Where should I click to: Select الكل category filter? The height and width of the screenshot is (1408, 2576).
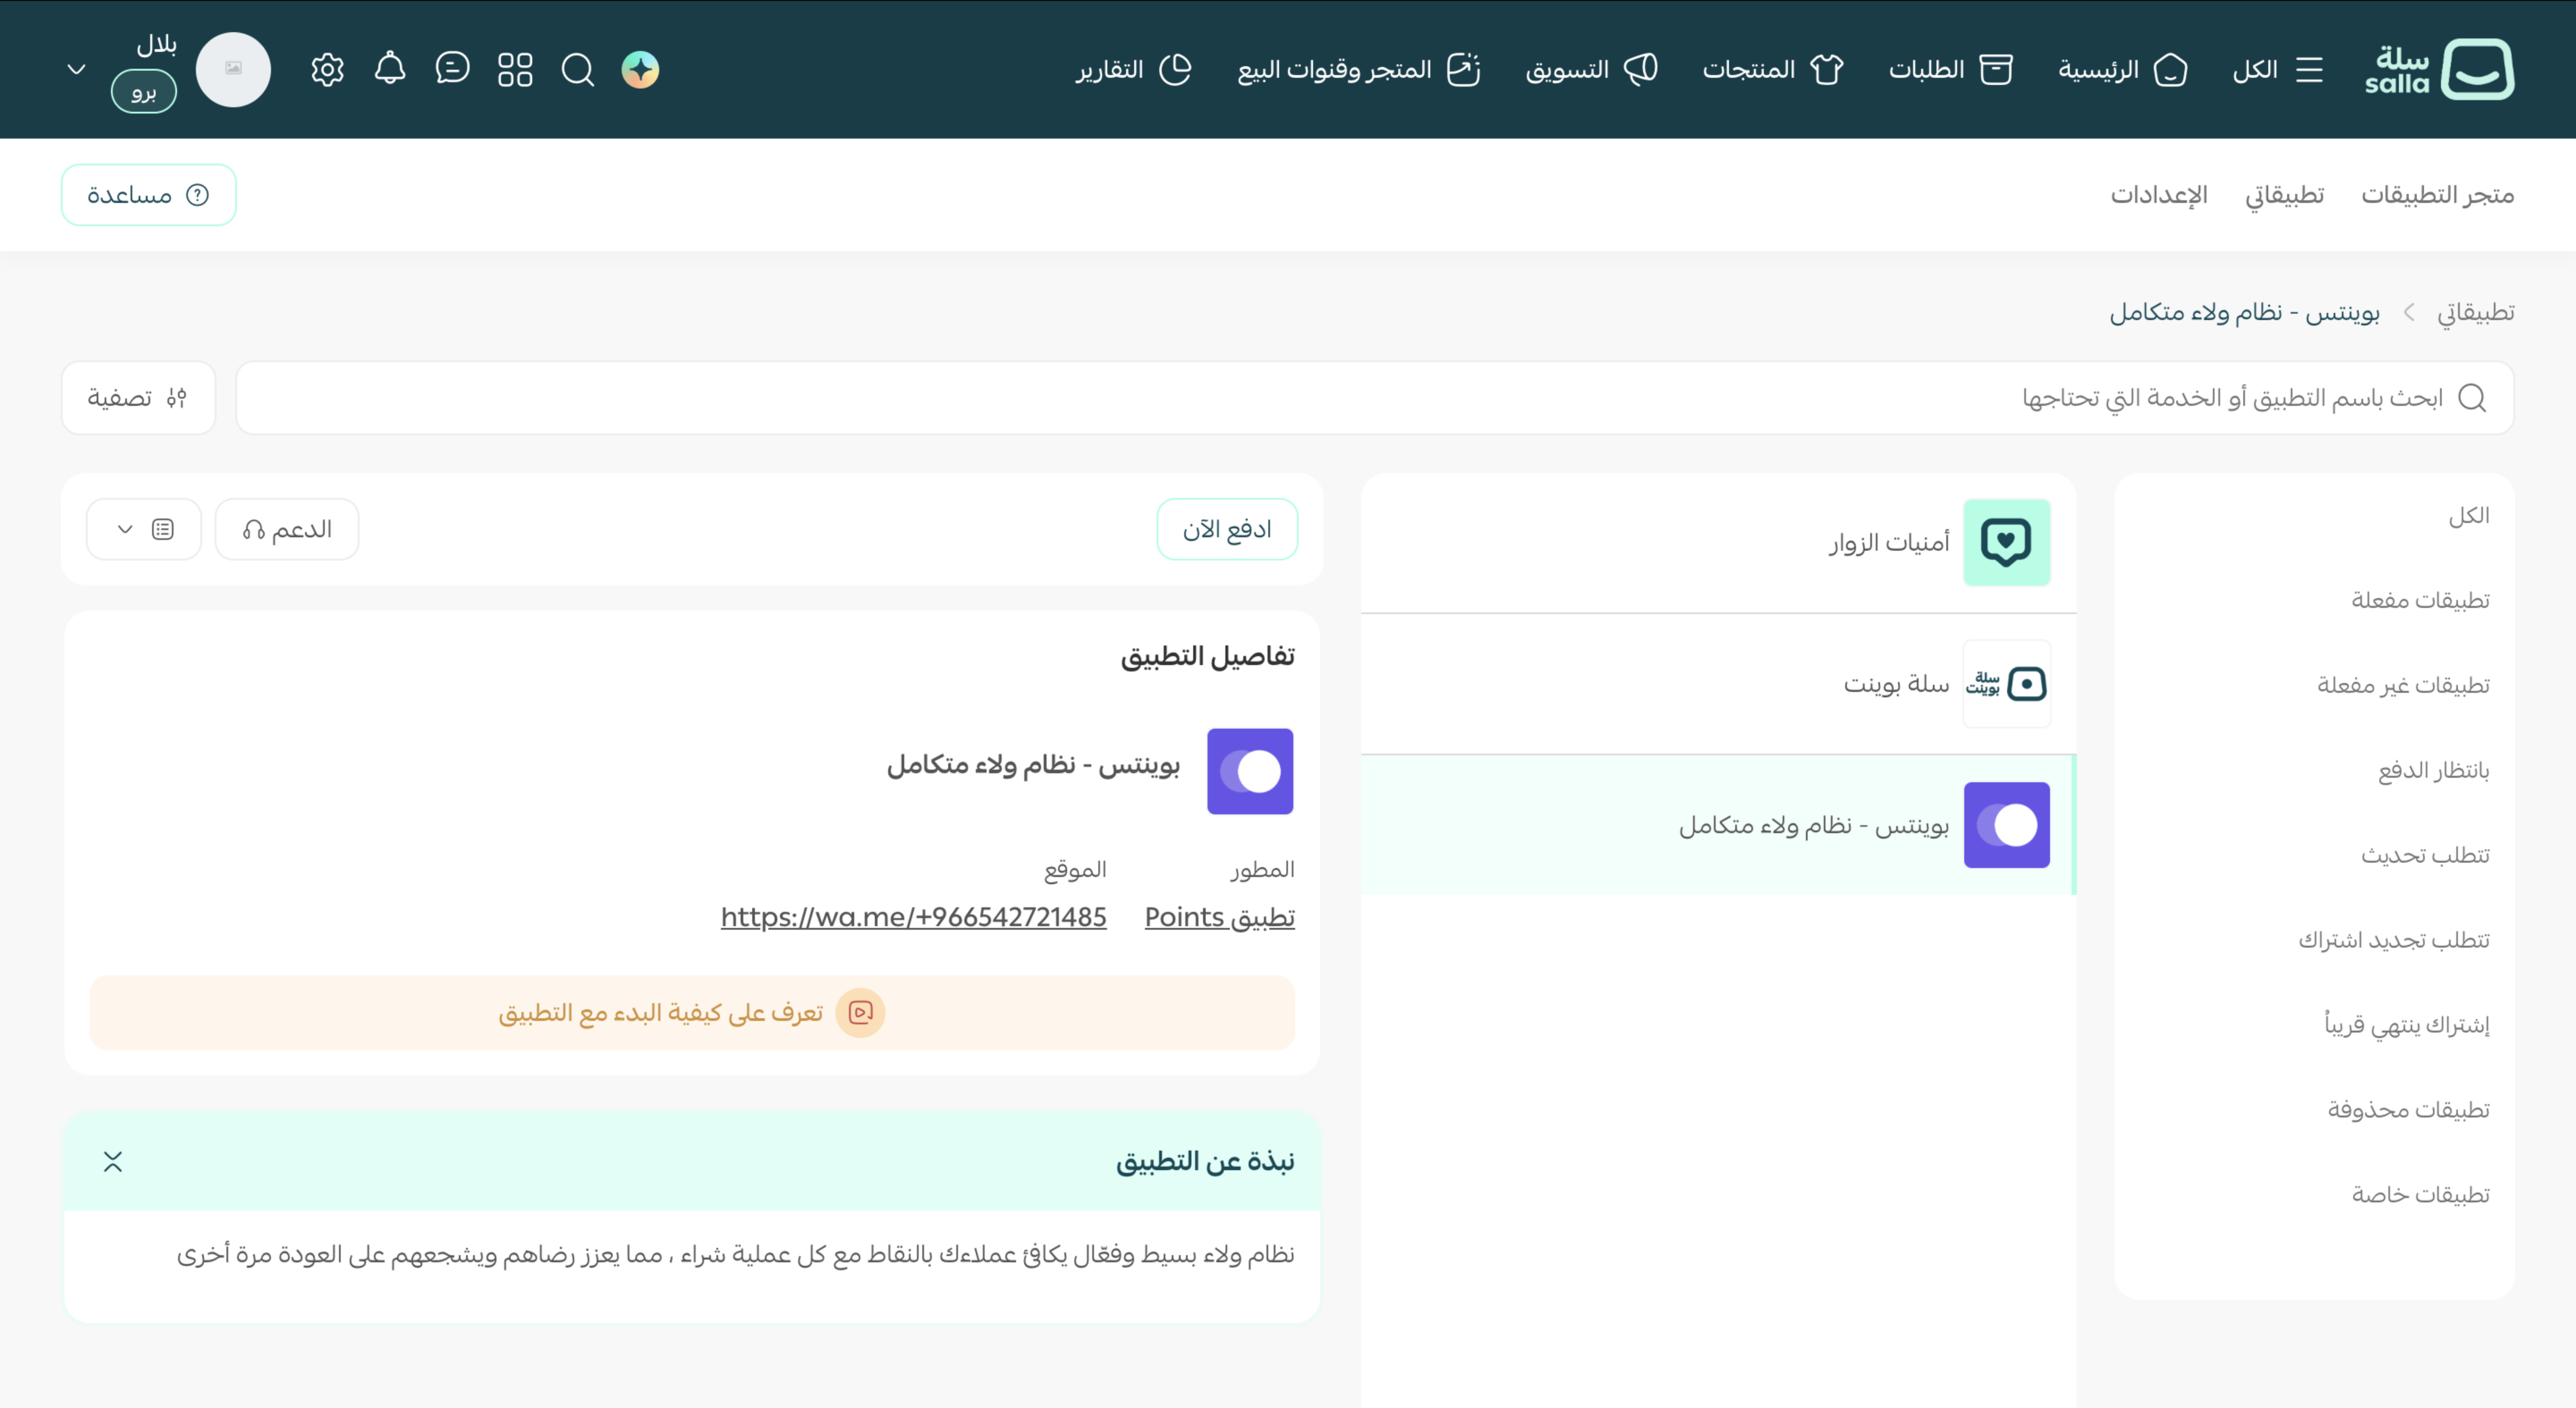2468,516
